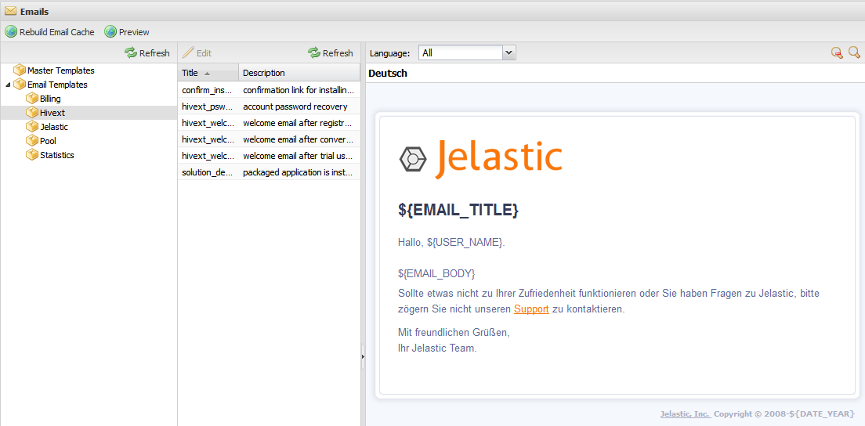Image resolution: width=865 pixels, height=426 pixels.
Task: Select Jelastic label in the tree
Action: click(54, 127)
